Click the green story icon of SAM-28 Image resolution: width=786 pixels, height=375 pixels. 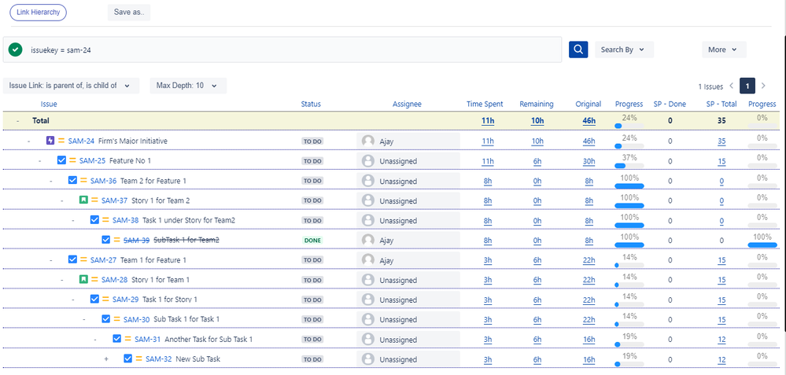(x=83, y=279)
